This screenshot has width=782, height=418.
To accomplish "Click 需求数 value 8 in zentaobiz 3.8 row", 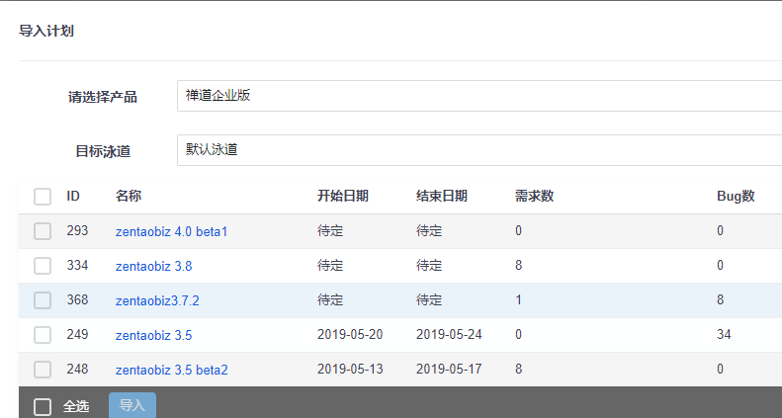I will pyautogui.click(x=519, y=265).
